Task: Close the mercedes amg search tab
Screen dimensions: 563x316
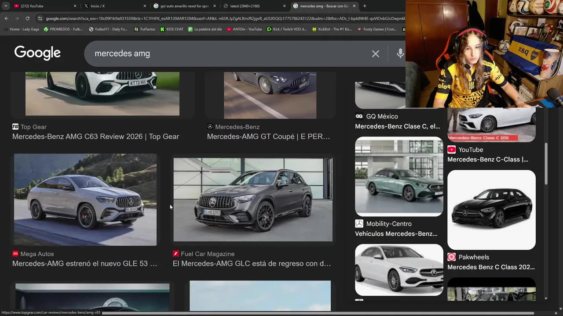Action: (354, 6)
